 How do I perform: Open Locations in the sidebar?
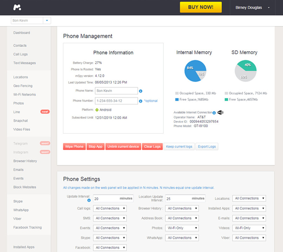20,77
